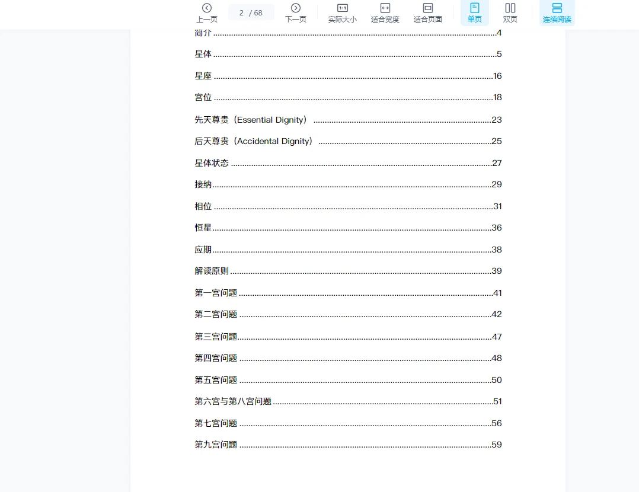This screenshot has width=639, height=492.
Task: Go to the previous page (上一页)
Action: click(206, 13)
